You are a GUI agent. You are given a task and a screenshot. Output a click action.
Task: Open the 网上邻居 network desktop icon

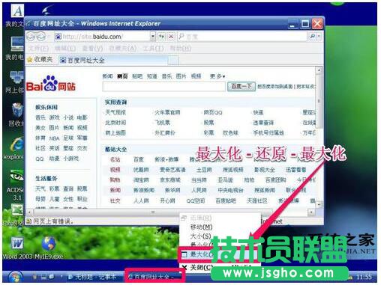15,82
